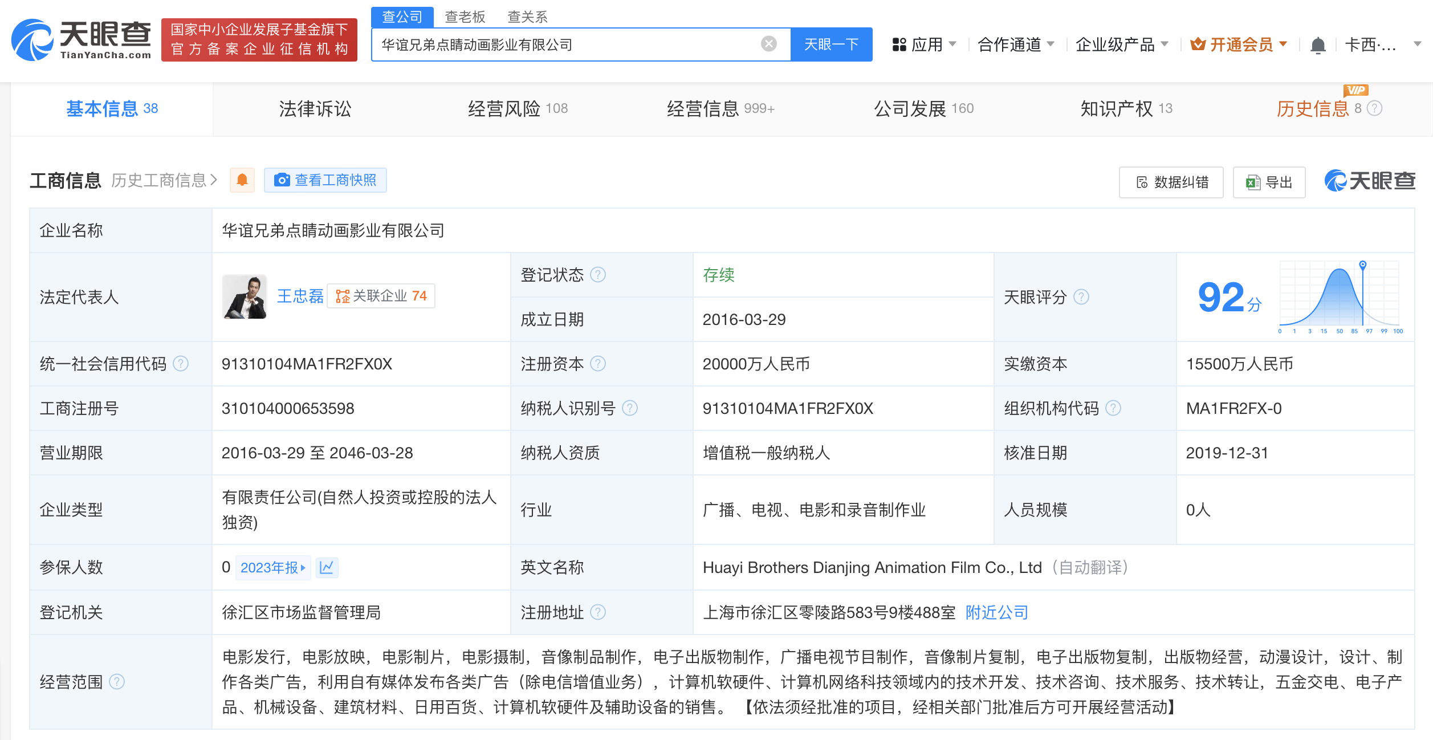The height and width of the screenshot is (740, 1433).
Task: Switch to the 法律诉讼 tab
Action: tap(315, 108)
